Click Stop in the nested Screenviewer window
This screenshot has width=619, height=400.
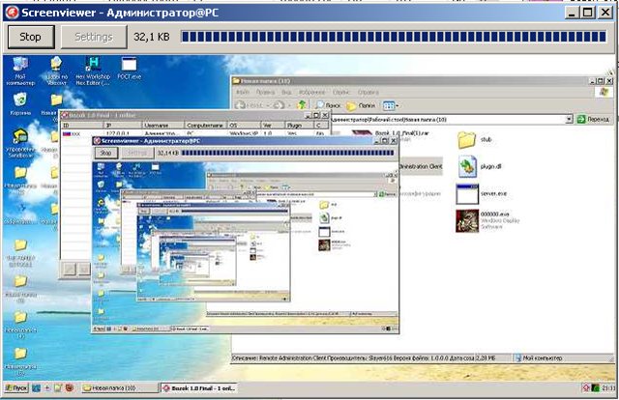[x=105, y=153]
